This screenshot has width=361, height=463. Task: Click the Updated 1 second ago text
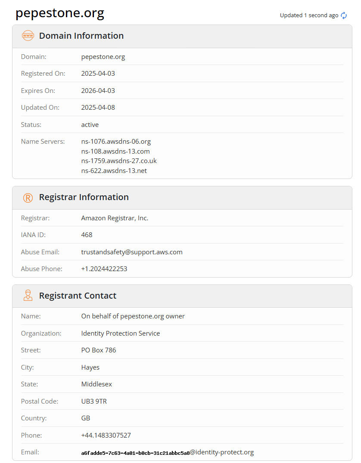point(309,15)
